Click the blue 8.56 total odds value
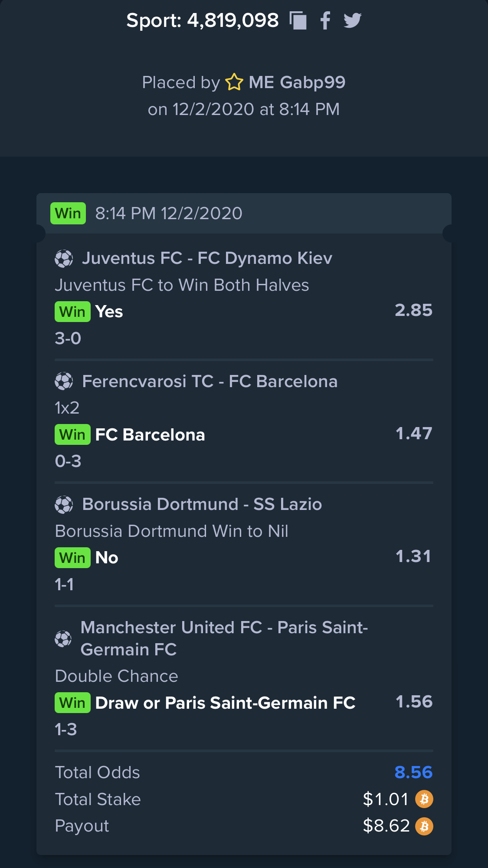 tap(413, 772)
